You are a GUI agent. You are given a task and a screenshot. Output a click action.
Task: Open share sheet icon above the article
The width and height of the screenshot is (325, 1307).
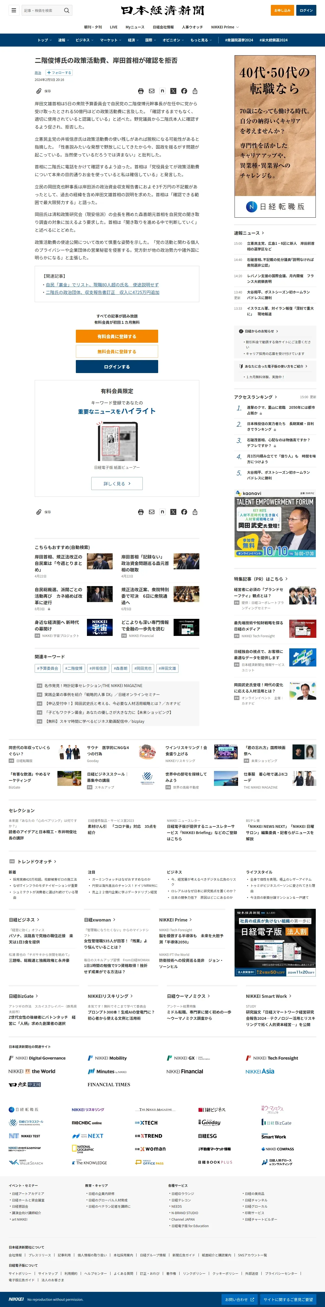(195, 91)
